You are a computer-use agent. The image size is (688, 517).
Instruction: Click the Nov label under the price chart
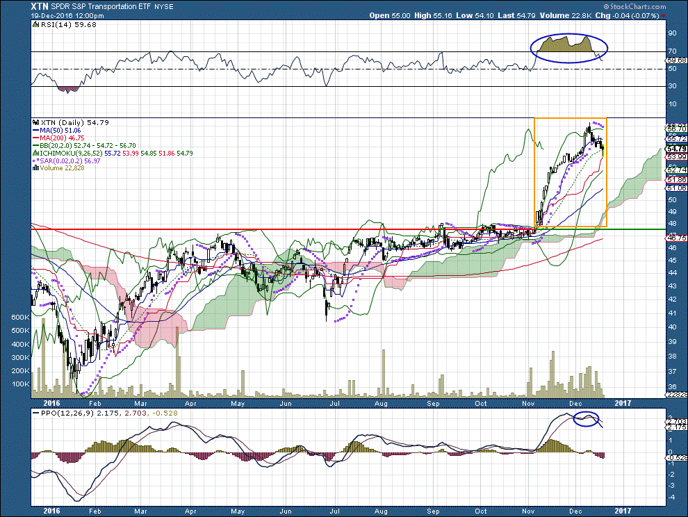528,404
